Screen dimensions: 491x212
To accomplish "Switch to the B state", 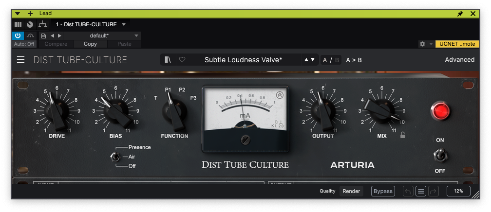I will tap(337, 60).
